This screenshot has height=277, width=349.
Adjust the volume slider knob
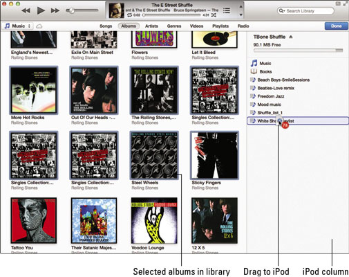click(x=72, y=10)
